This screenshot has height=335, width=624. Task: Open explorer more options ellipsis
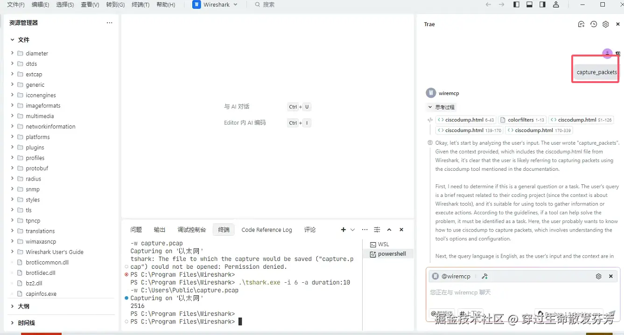pyautogui.click(x=109, y=22)
